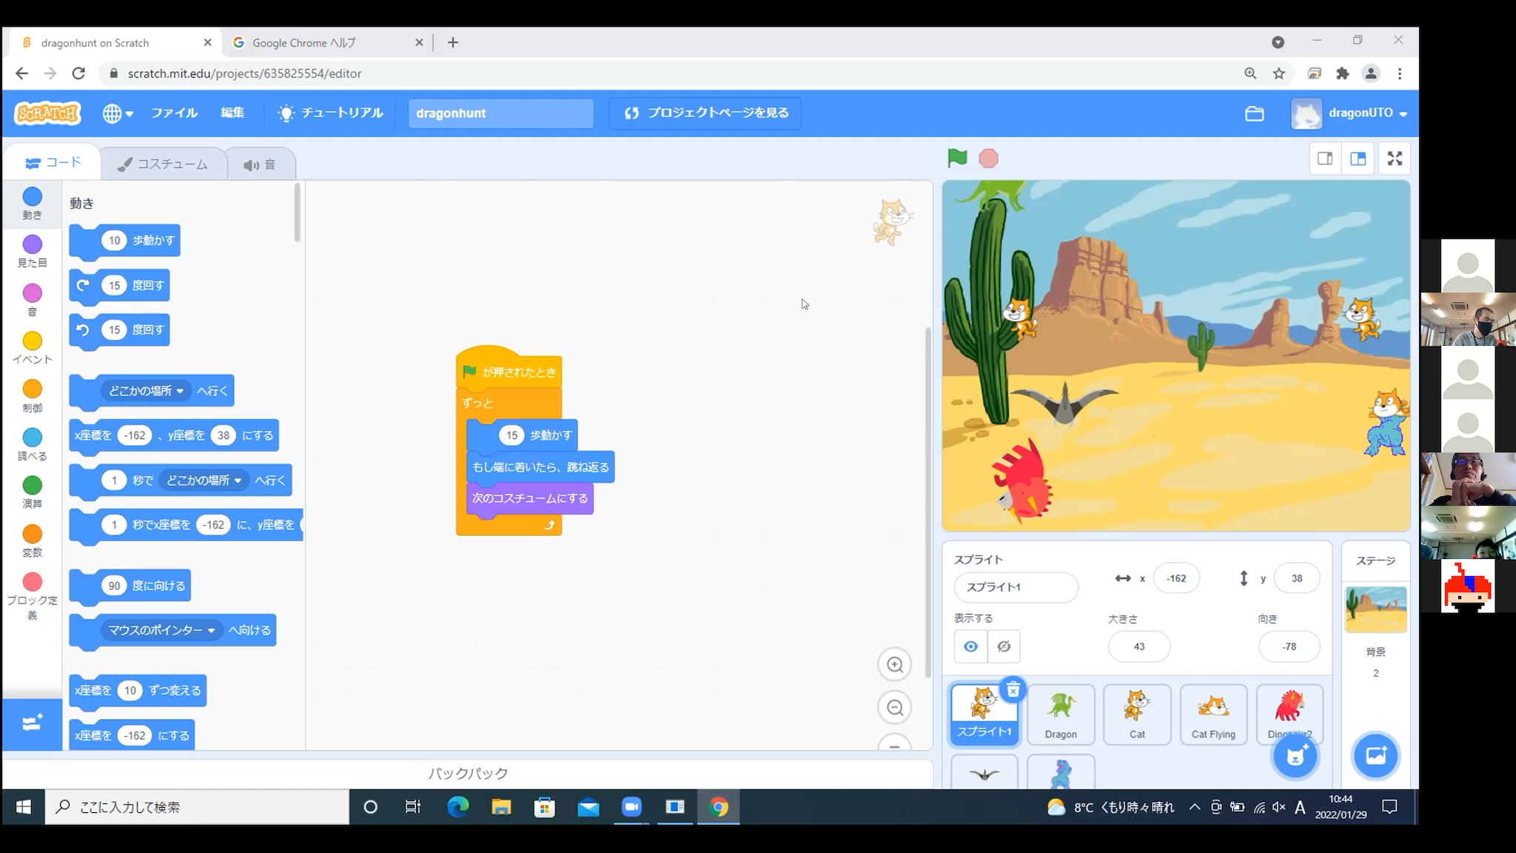Screen dimensions: 1516x853
Task: Open the バックパック panel
Action: point(468,773)
